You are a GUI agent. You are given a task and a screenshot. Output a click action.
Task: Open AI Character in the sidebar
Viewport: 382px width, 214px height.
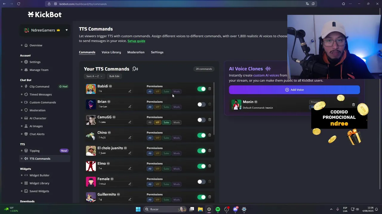(x=38, y=118)
